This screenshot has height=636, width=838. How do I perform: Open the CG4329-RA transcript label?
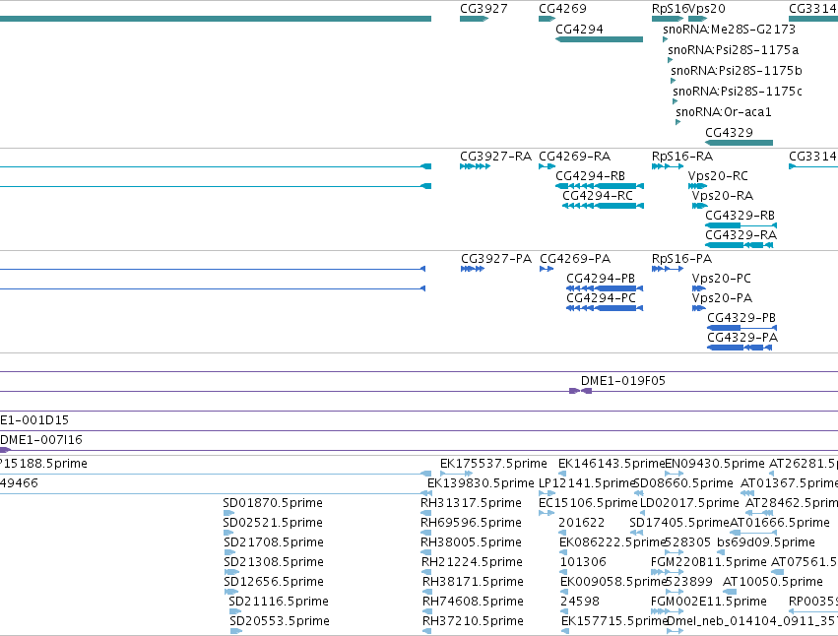click(x=741, y=235)
